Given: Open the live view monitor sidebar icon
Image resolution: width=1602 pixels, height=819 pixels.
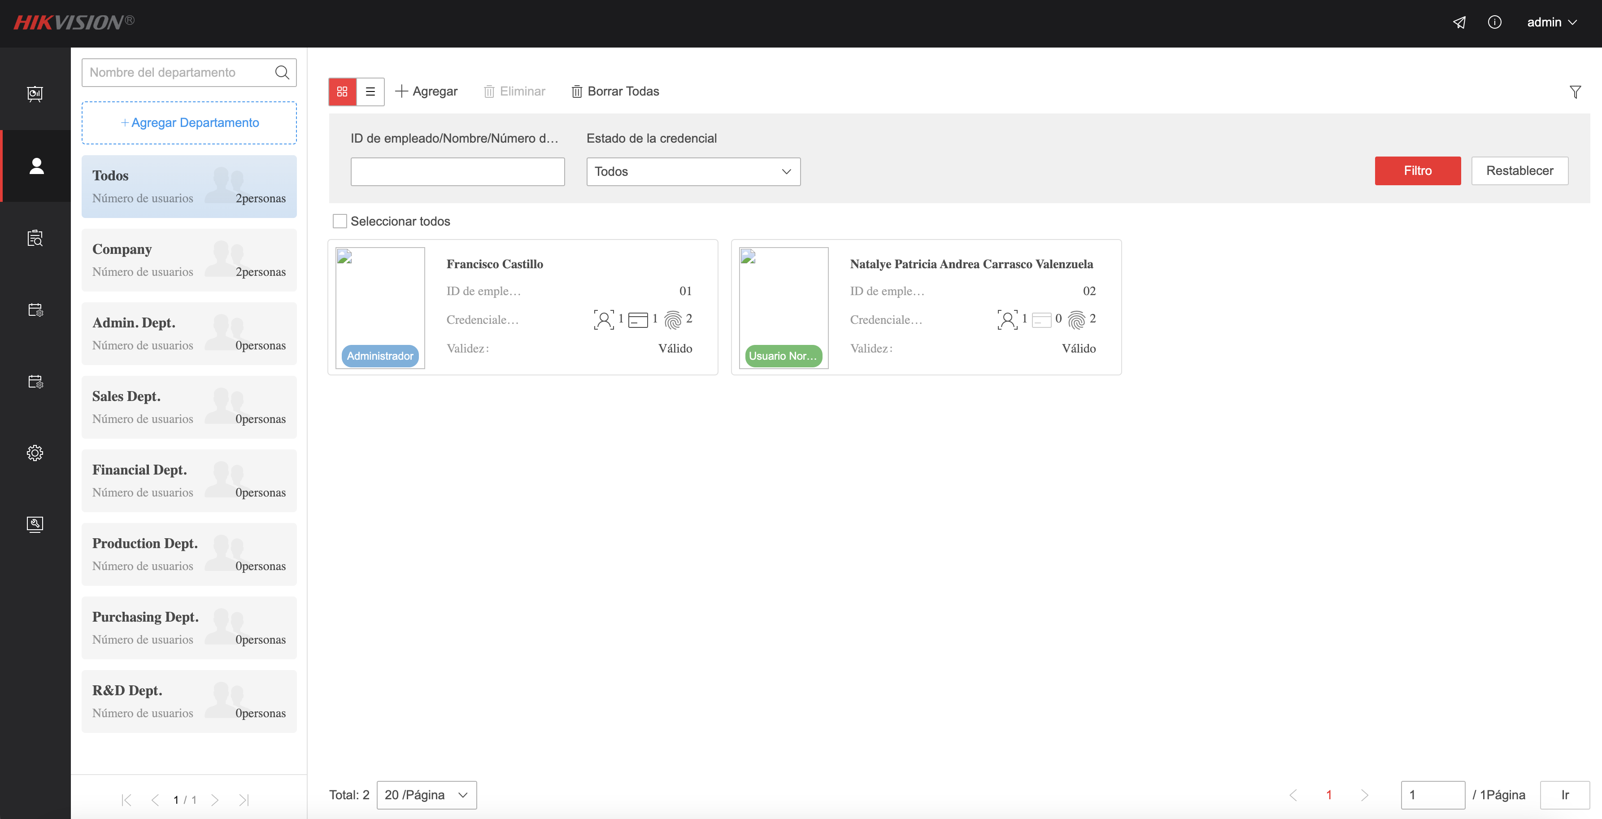Looking at the screenshot, I should tap(35, 94).
